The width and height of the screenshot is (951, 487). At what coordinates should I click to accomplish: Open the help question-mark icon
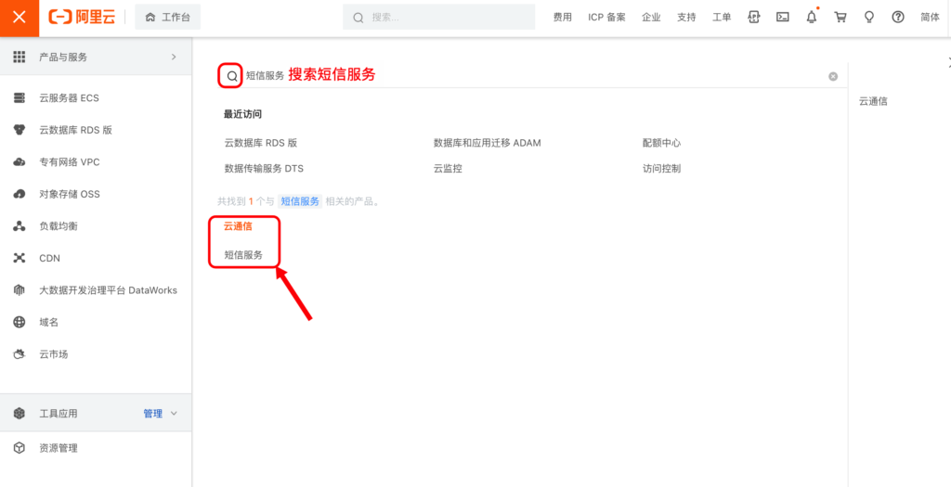898,17
